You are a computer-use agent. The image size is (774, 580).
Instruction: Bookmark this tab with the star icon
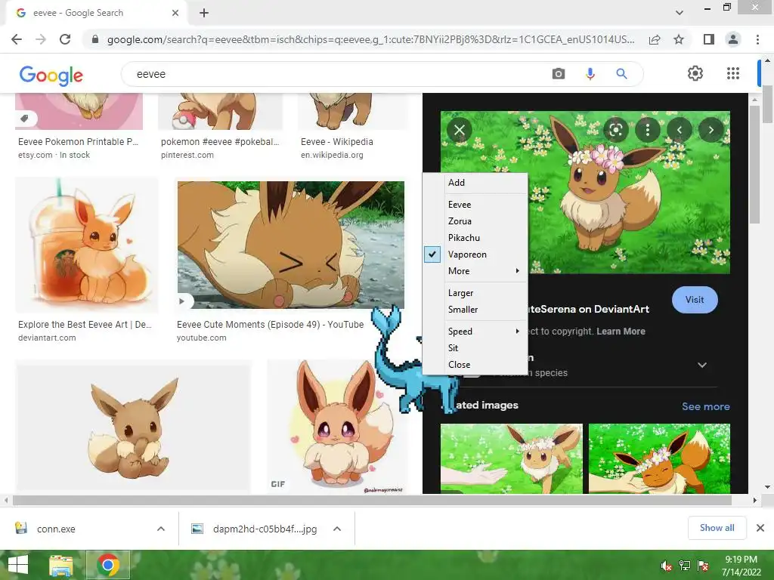tap(679, 39)
